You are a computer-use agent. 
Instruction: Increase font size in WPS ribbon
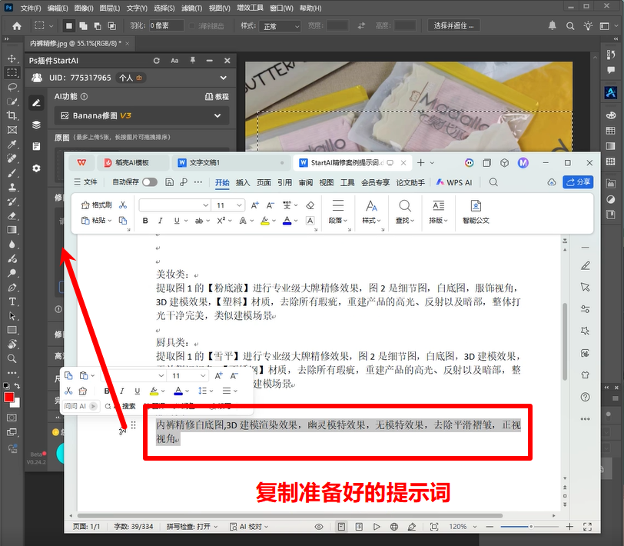pos(254,205)
